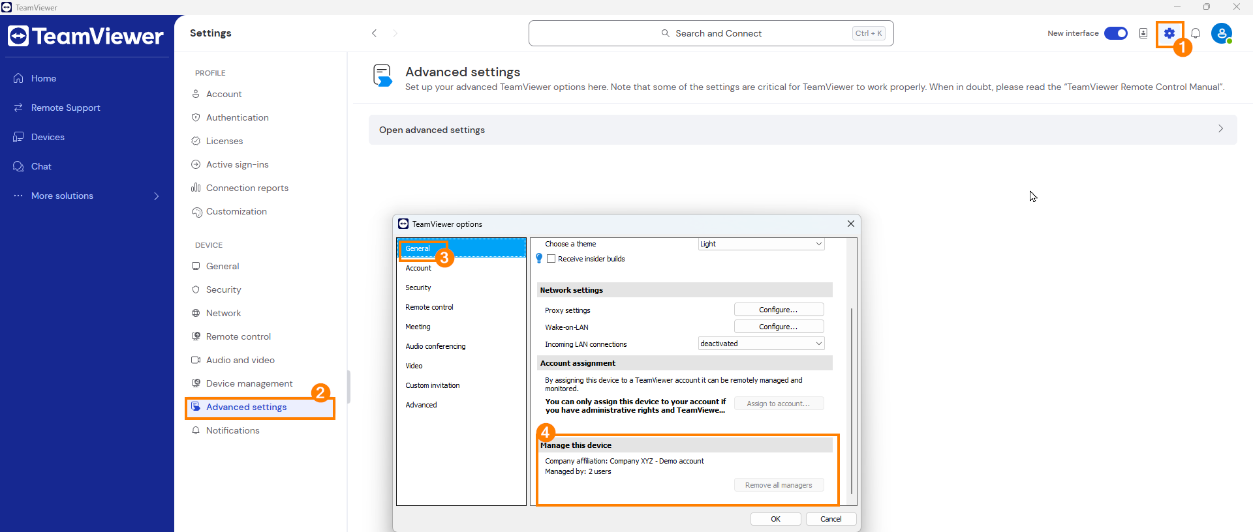Select Custom invitation in options dialog
This screenshot has height=532, width=1253.
(x=461, y=385)
